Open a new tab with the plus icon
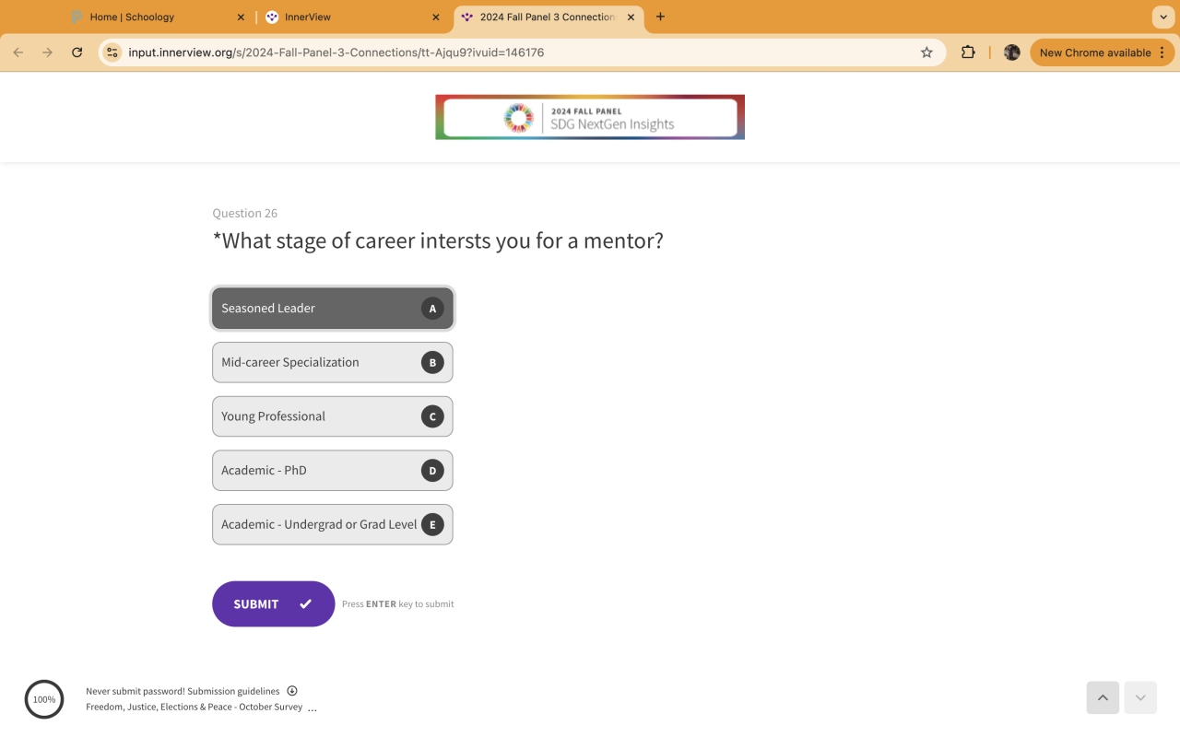Image resolution: width=1180 pixels, height=737 pixels. click(660, 17)
